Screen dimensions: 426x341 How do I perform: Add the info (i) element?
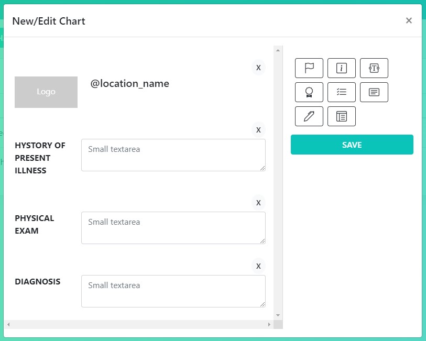pos(342,68)
